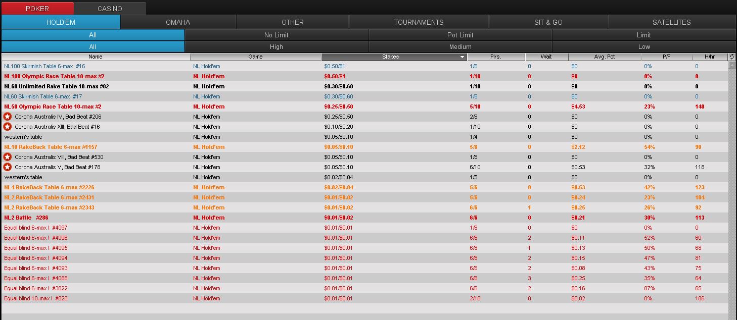Sort by the Wait column header
This screenshot has height=320, width=737.
546,57
